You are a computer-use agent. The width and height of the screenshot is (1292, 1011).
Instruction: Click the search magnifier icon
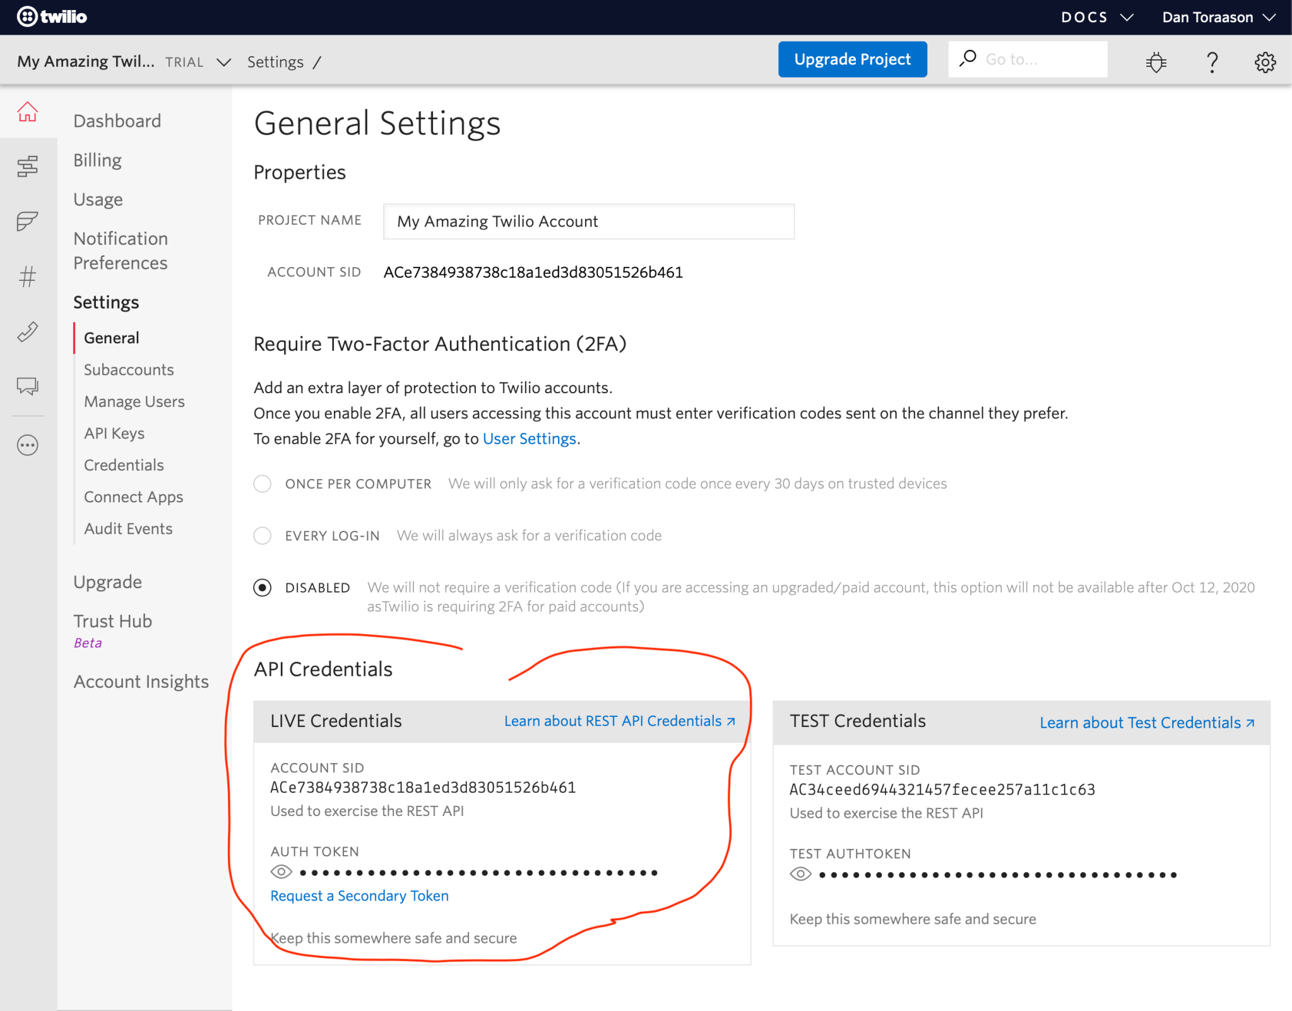(x=968, y=59)
